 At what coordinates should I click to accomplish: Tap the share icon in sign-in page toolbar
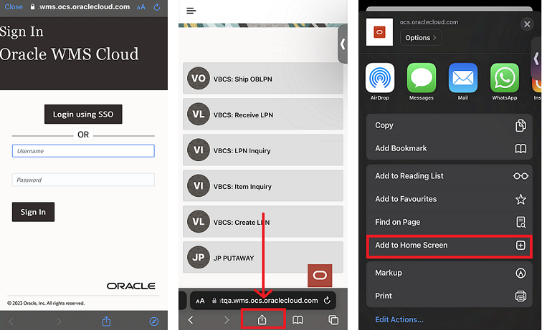pyautogui.click(x=106, y=321)
